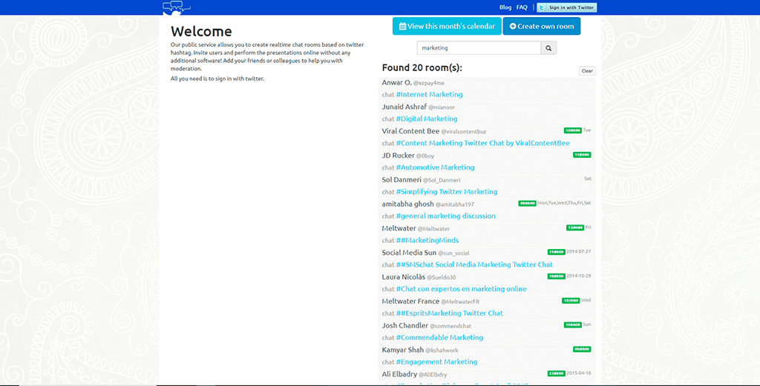Image resolution: width=760 pixels, height=386 pixels.
Task: Click the name "Meltwater" in Meltwater row
Action: pos(399,228)
